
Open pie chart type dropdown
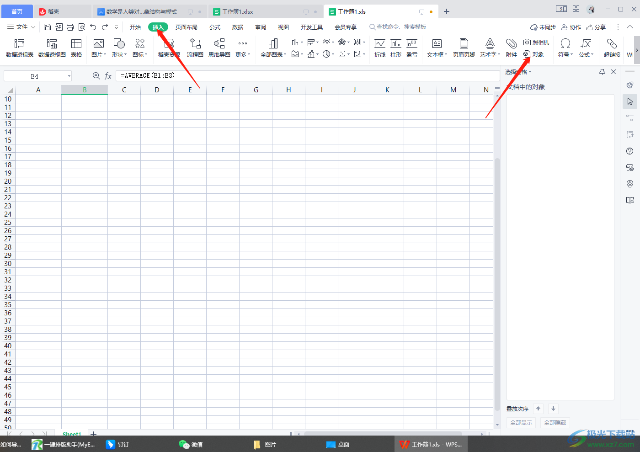(328, 54)
